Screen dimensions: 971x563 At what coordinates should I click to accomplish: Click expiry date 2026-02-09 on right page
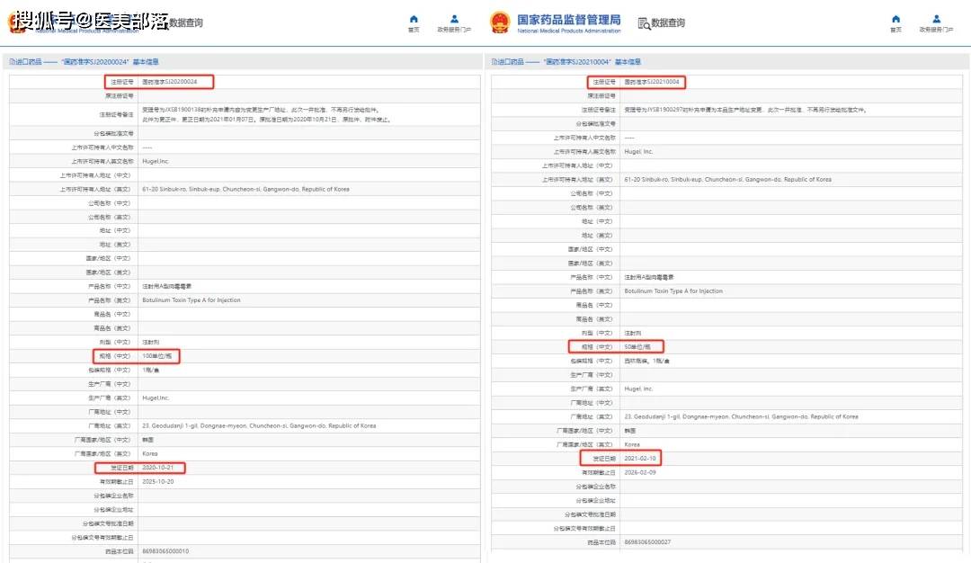point(640,472)
